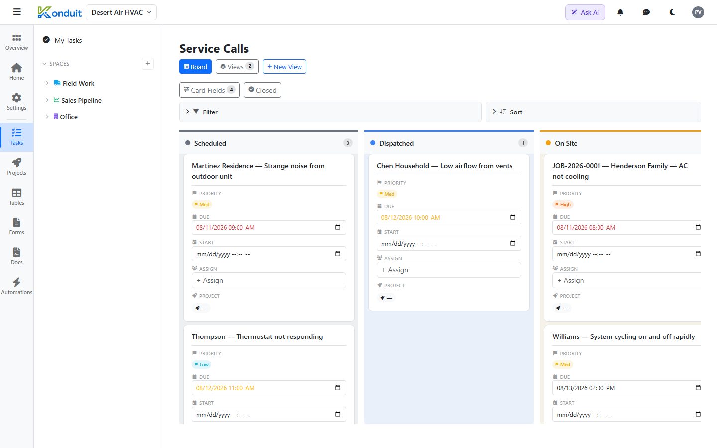Open Docs in the sidebar

[x=17, y=256]
